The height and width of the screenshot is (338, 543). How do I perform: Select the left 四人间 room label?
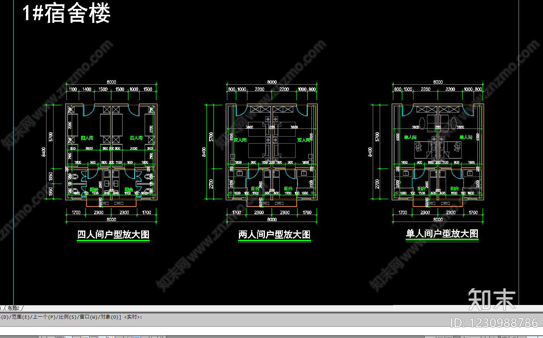pyautogui.click(x=87, y=138)
